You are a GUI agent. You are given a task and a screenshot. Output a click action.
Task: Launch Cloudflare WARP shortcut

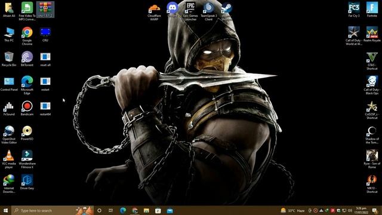point(154,11)
